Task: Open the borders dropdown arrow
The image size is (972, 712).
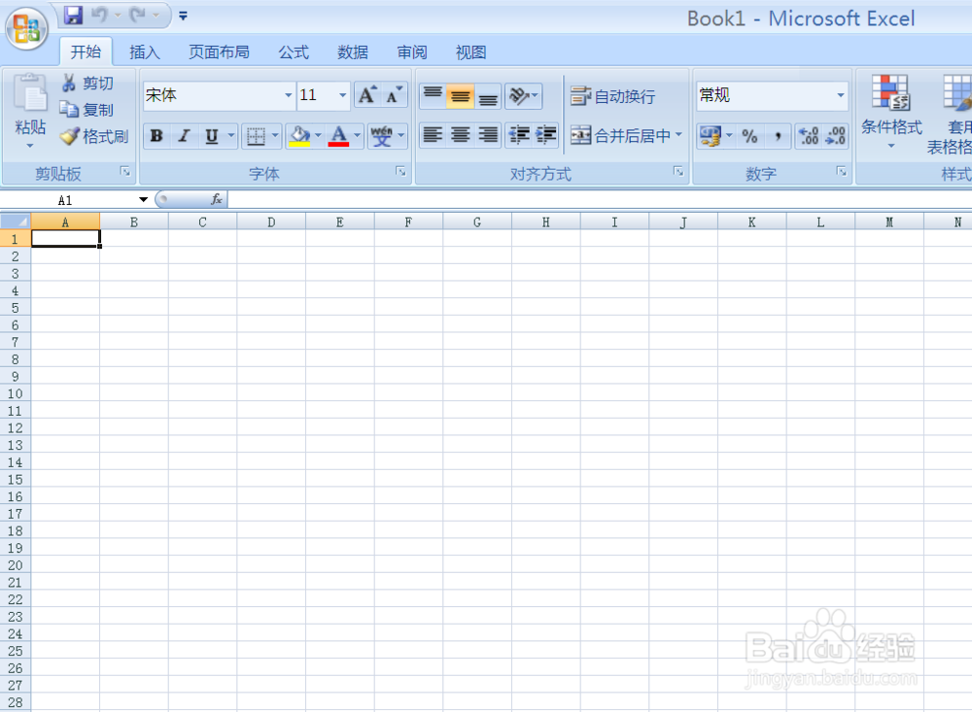Action: tap(275, 136)
